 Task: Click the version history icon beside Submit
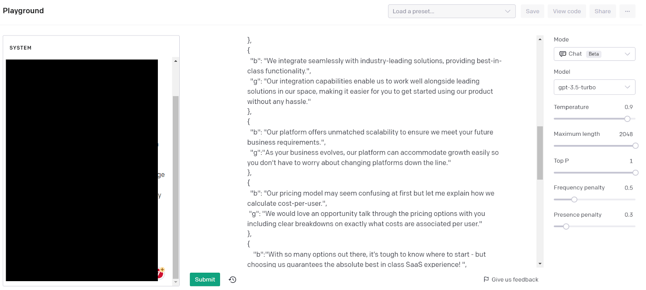pos(232,279)
